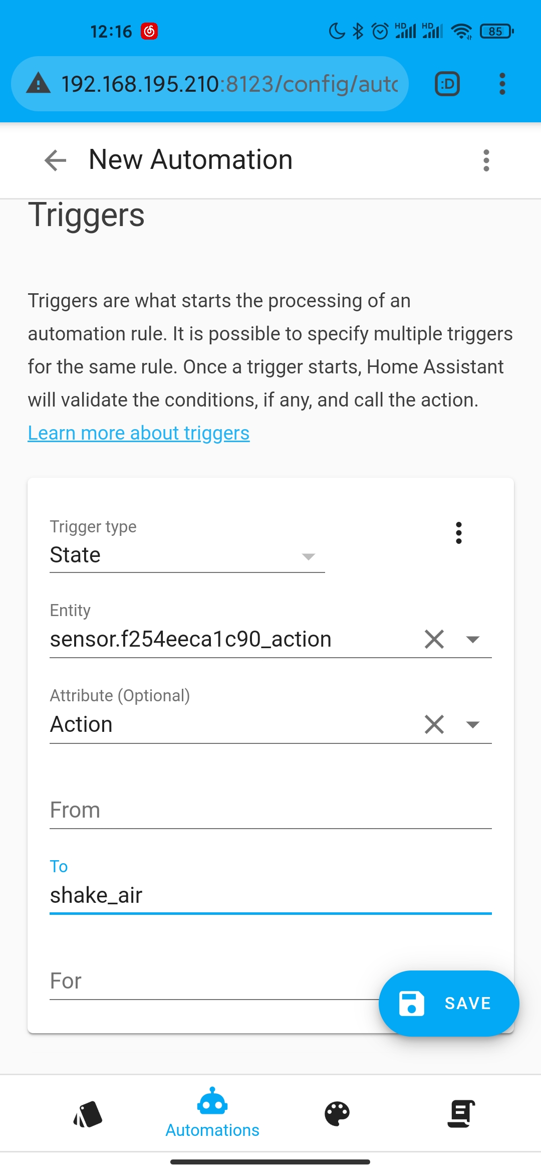This screenshot has height=1173, width=541.
Task: Tap the site security warning icon
Action: pyautogui.click(x=40, y=84)
